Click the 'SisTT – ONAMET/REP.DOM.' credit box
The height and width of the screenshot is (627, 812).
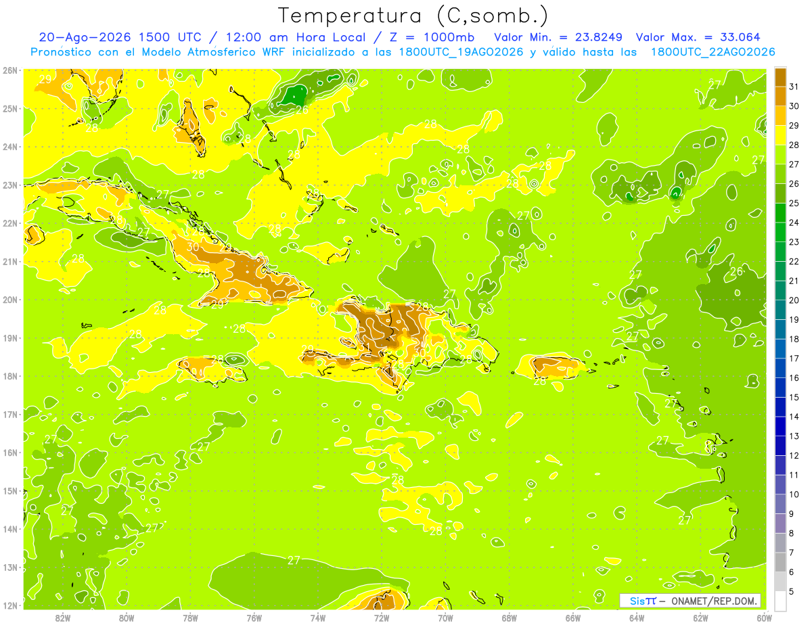pyautogui.click(x=690, y=601)
